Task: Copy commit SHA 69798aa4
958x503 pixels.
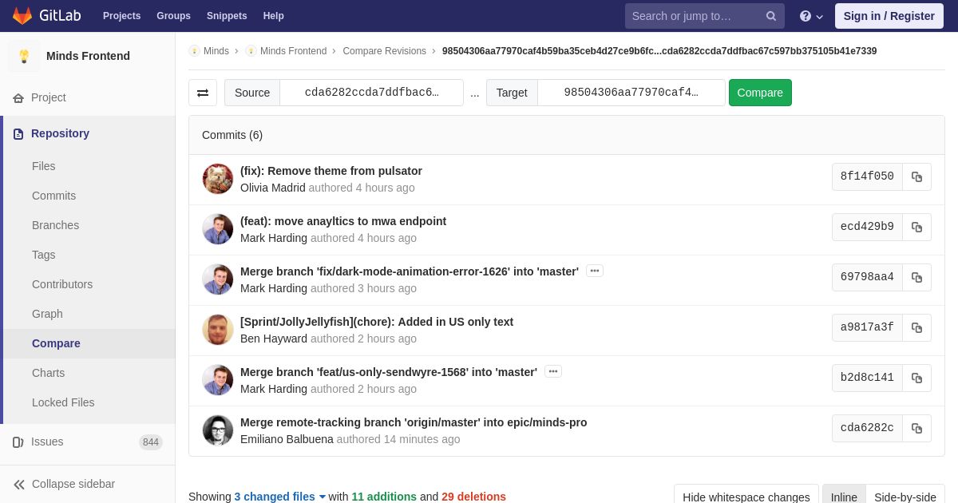Action: pos(916,277)
